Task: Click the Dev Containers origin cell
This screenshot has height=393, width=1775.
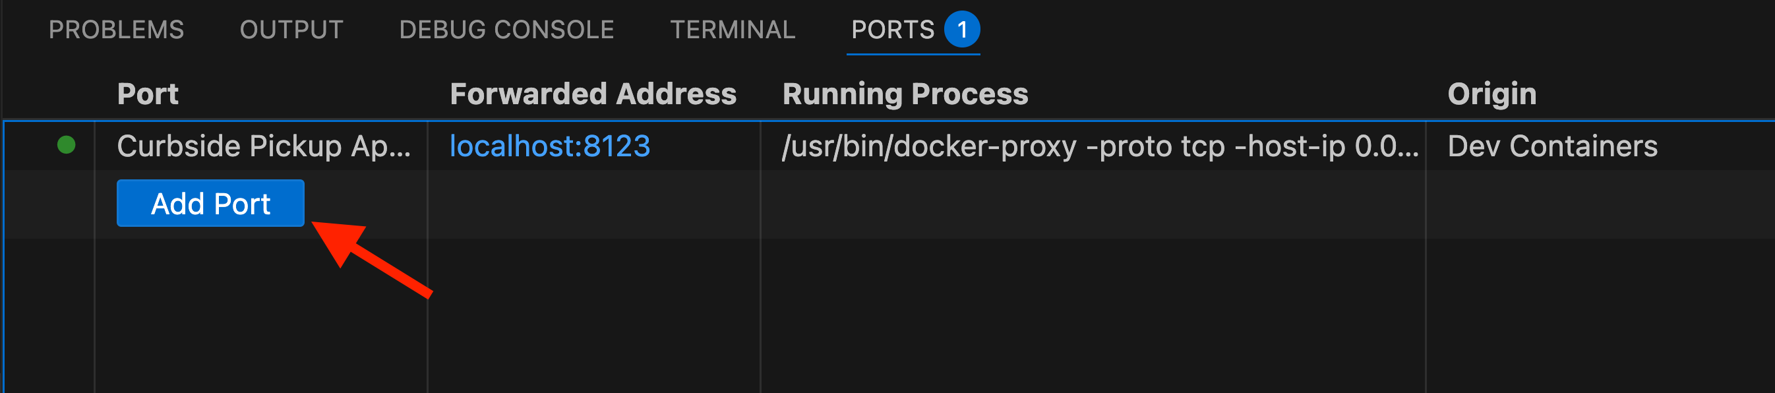Action: pyautogui.click(x=1551, y=146)
